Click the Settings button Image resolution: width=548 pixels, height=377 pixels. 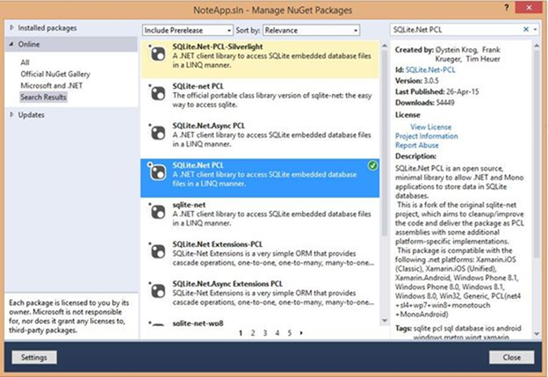34,358
